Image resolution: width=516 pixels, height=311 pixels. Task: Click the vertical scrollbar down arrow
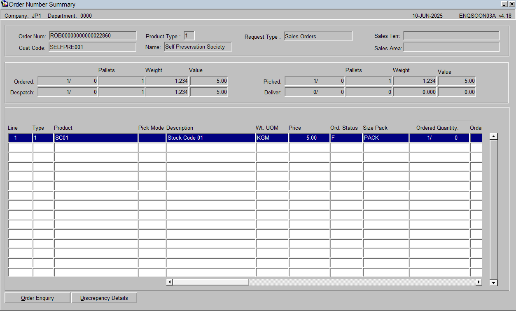(x=494, y=283)
